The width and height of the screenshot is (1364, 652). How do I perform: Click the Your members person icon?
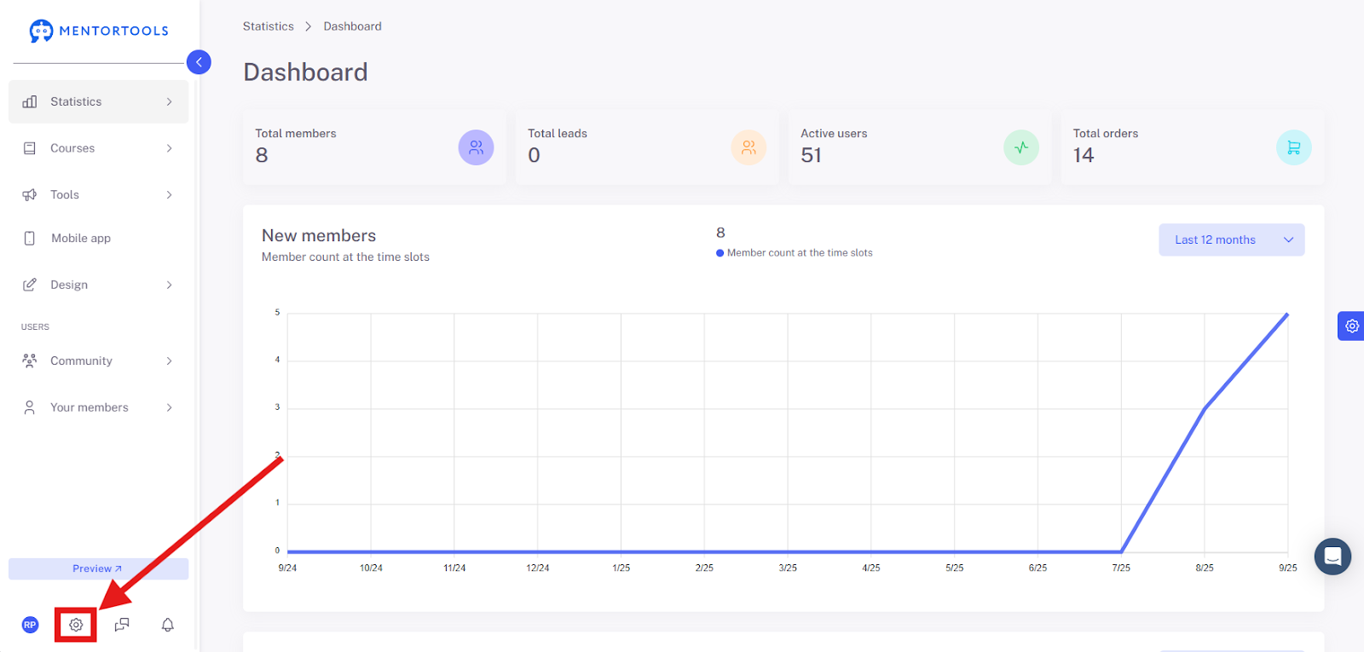click(30, 407)
